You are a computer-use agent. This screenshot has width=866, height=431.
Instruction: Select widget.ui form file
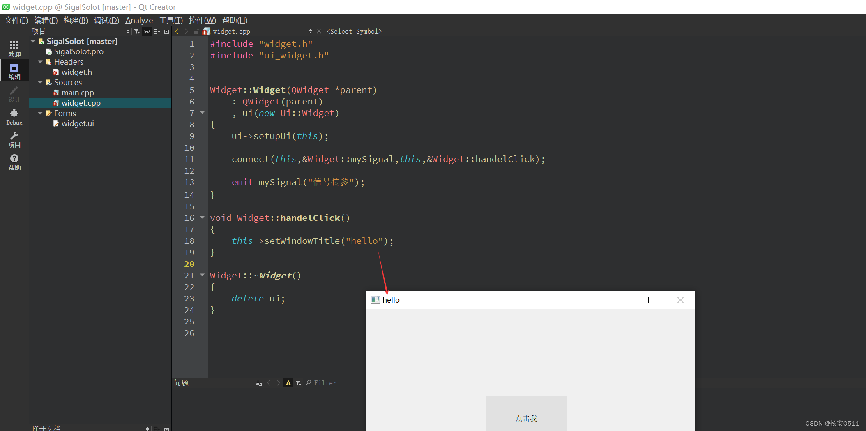[78, 123]
